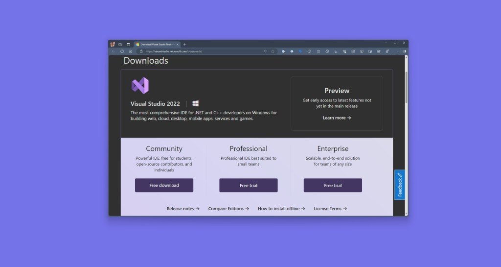Open a new tab with plus button
The height and width of the screenshot is (267, 501).
coord(184,44)
